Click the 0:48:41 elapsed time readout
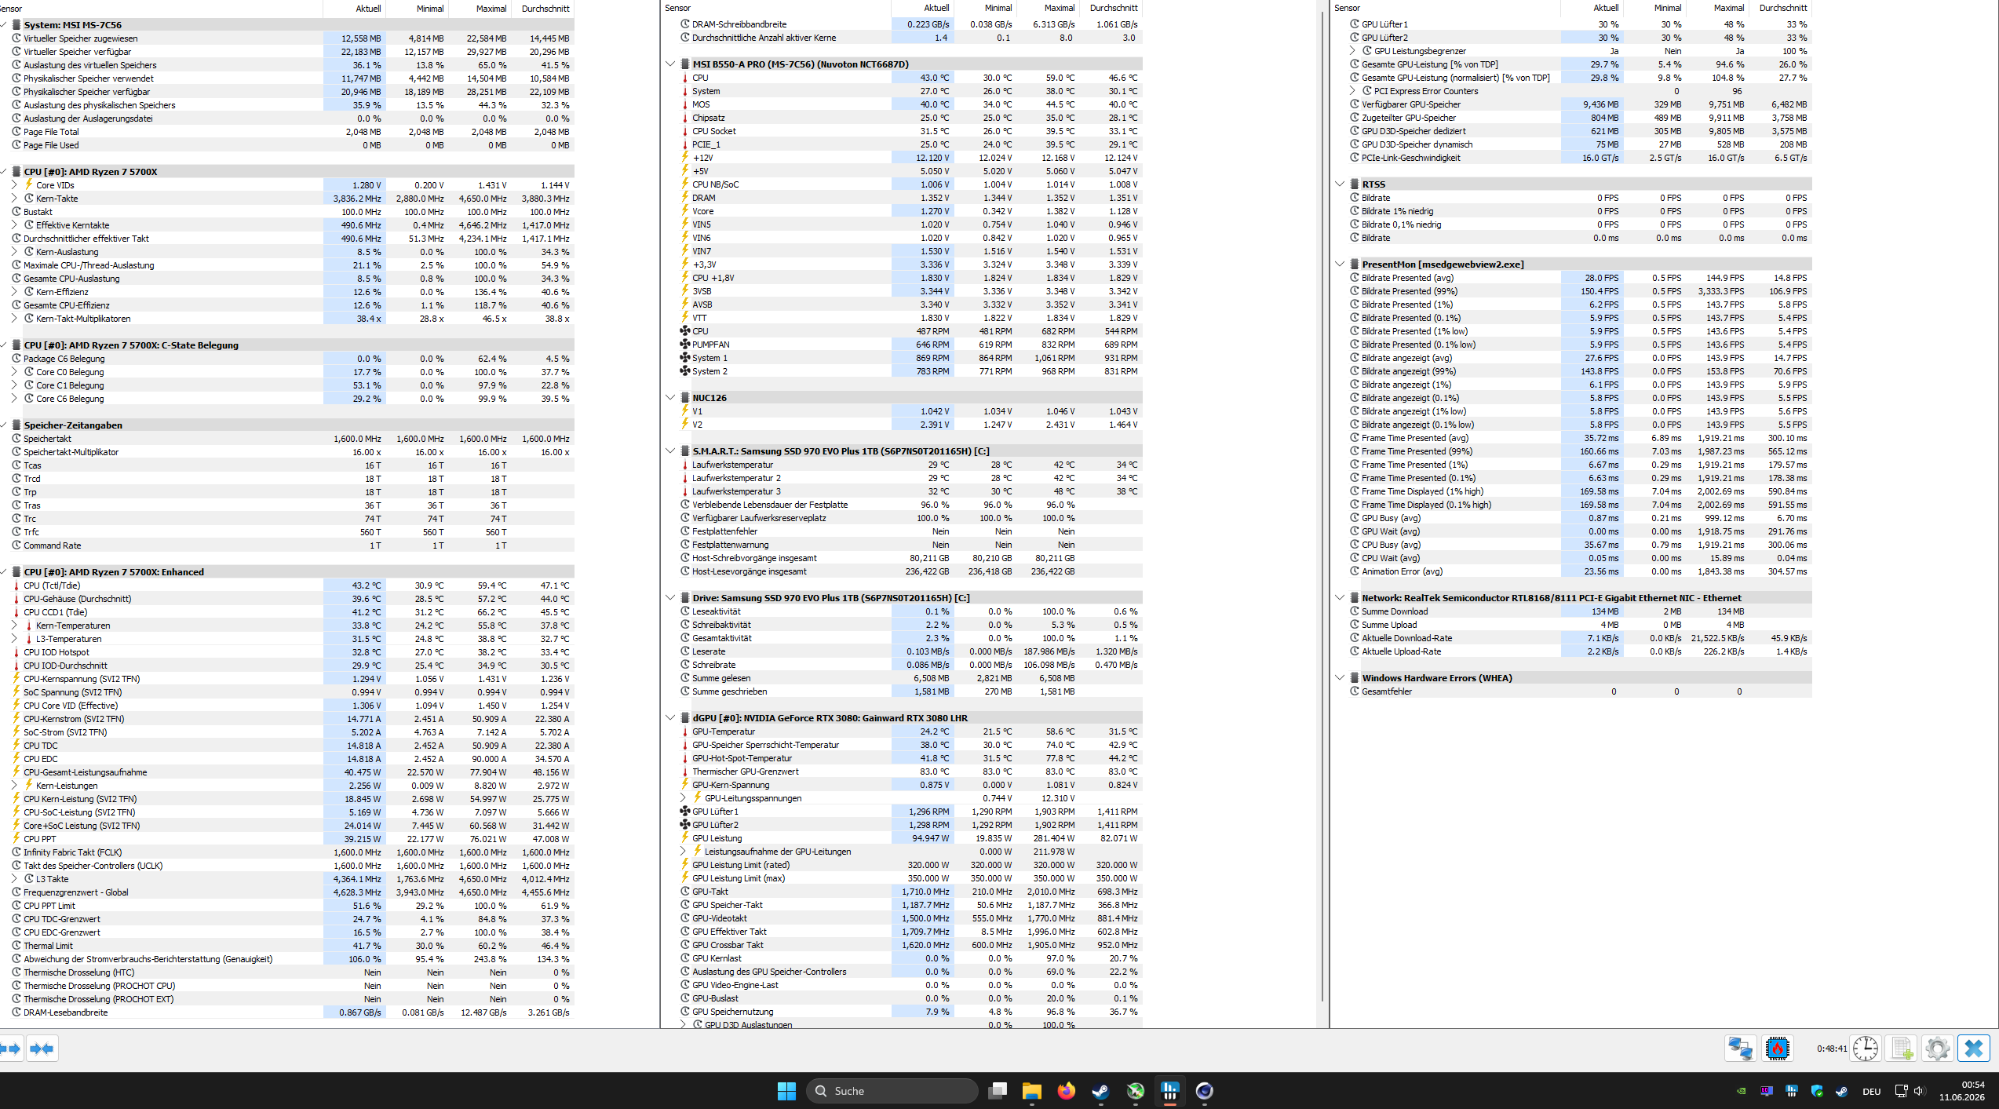The image size is (1999, 1109). 1831,1049
